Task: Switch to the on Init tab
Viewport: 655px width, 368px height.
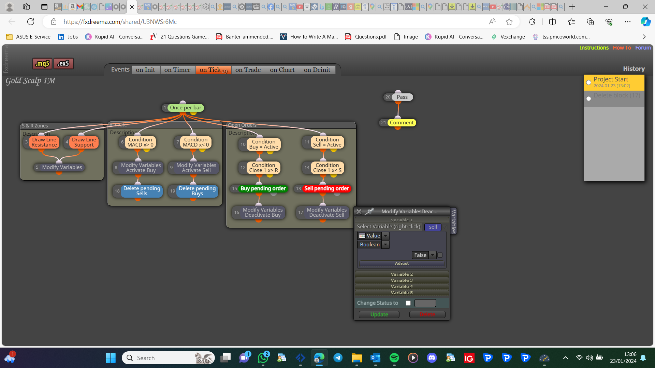Action: click(145, 70)
